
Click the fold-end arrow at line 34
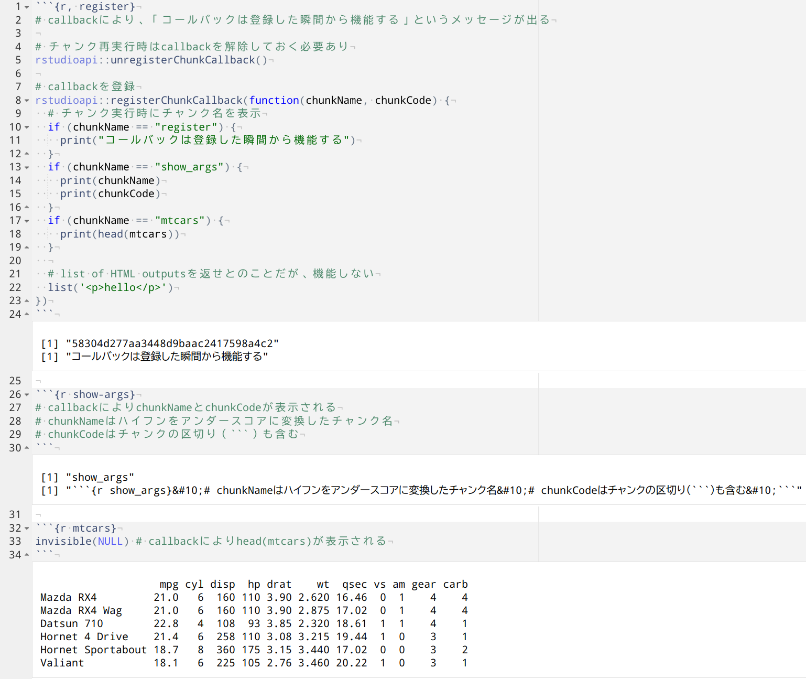coord(27,555)
